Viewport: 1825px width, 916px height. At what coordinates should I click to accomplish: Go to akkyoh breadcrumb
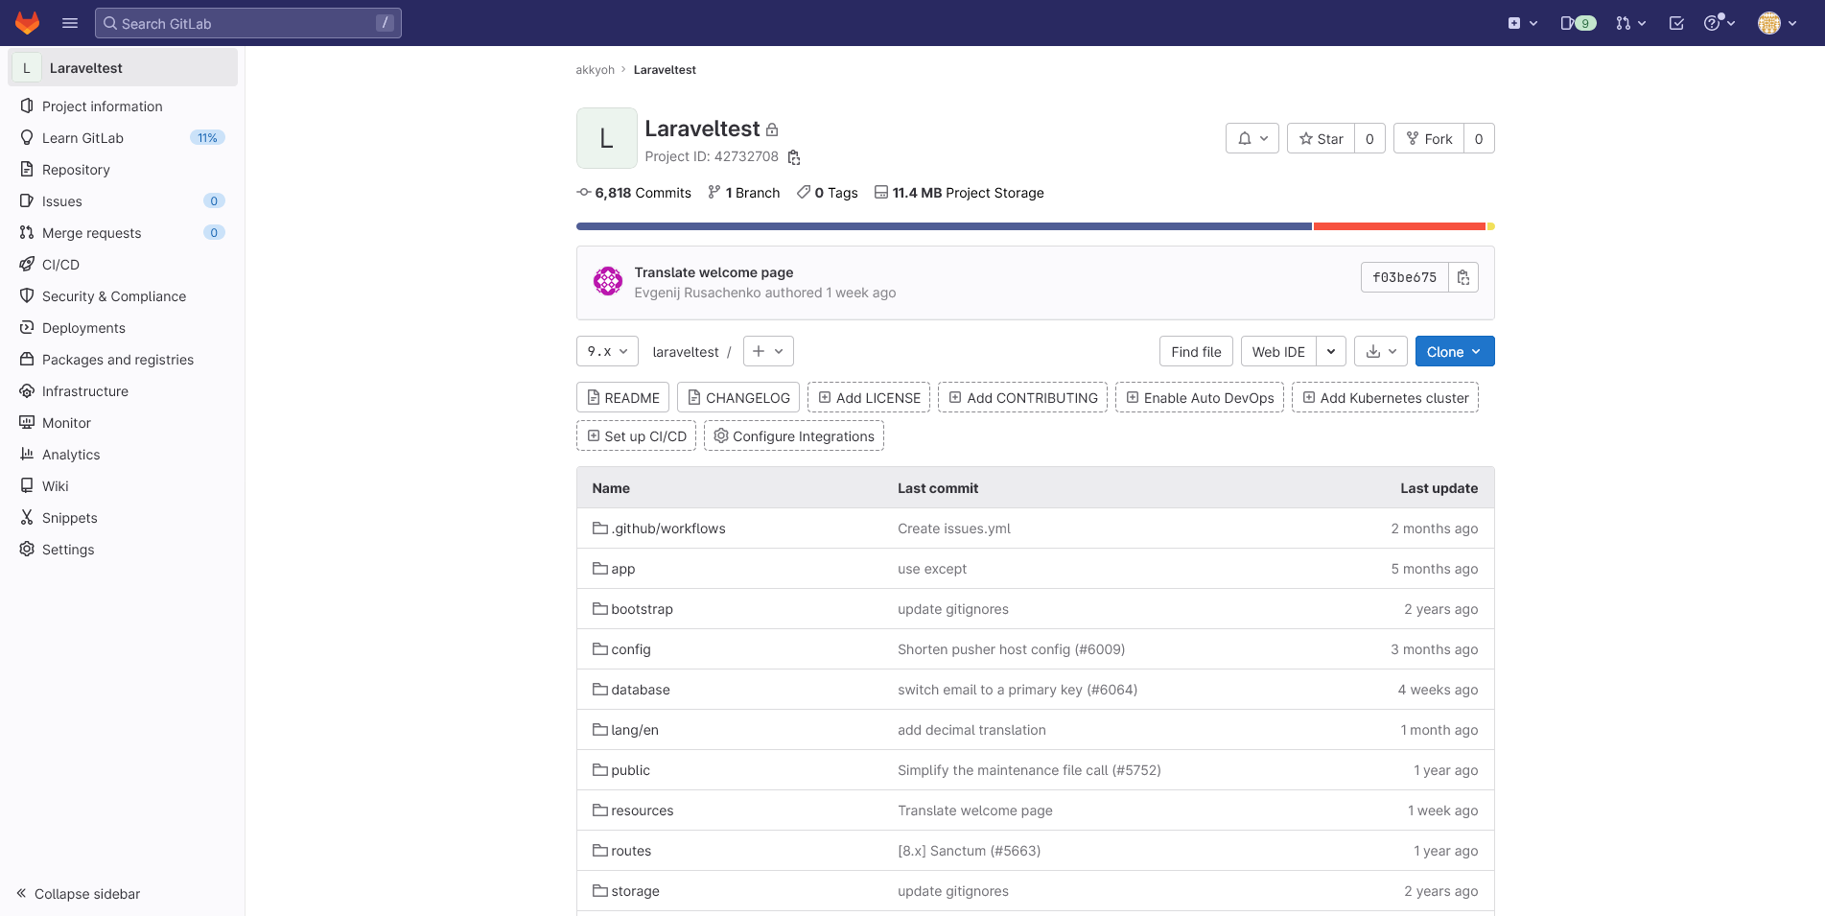[595, 70]
